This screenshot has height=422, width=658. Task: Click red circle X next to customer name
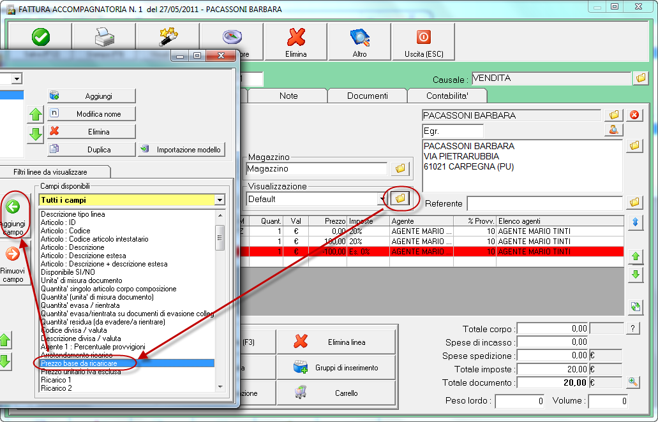(634, 115)
